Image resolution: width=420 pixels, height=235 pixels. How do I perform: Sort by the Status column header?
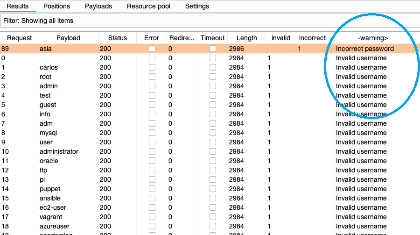coord(117,38)
